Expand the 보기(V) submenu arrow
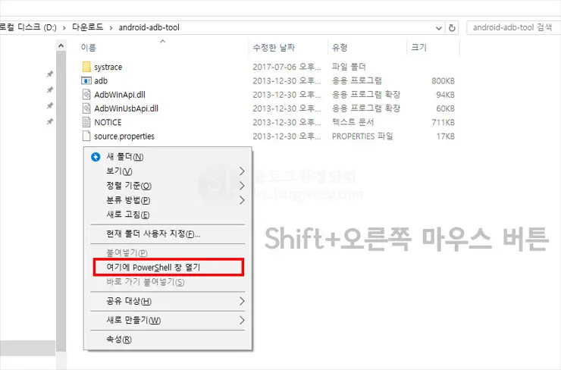 tap(242, 171)
